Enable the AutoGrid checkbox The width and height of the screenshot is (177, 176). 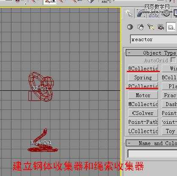pos(173,60)
